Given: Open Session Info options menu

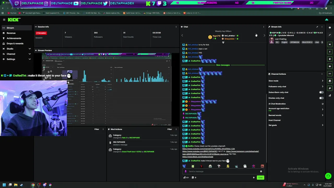Looking at the screenshot, I should click(x=176, y=27).
